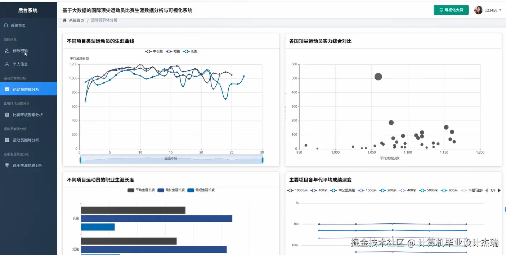Click the home icon in the breadcrumb
This screenshot has height=255, width=506.
(x=65, y=21)
